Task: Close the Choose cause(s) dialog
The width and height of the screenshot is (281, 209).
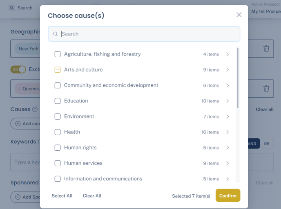Action: 239,15
